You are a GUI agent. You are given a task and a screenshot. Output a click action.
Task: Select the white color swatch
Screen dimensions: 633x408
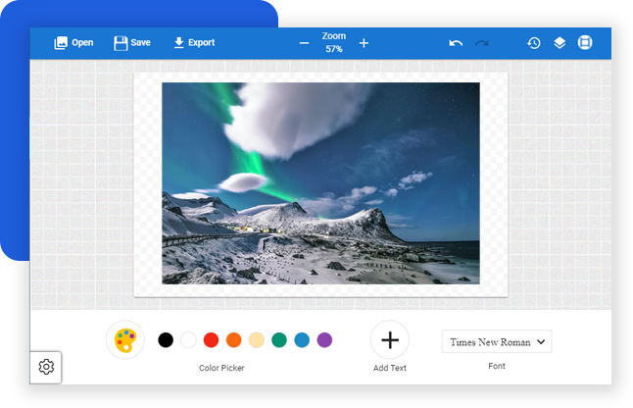[188, 340]
